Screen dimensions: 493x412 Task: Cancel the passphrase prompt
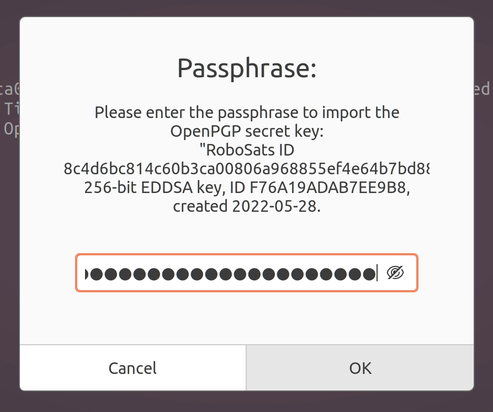pos(132,368)
